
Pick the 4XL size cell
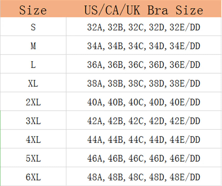click(x=33, y=140)
